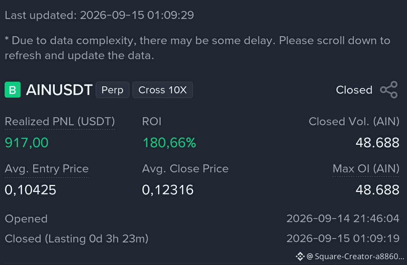Screen dimensions: 407x265
Task: Click the 0,12316 average close price
Action: click(168, 190)
